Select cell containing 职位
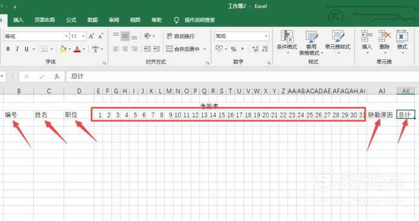Viewport: 419px width, 221px height. [x=79, y=115]
